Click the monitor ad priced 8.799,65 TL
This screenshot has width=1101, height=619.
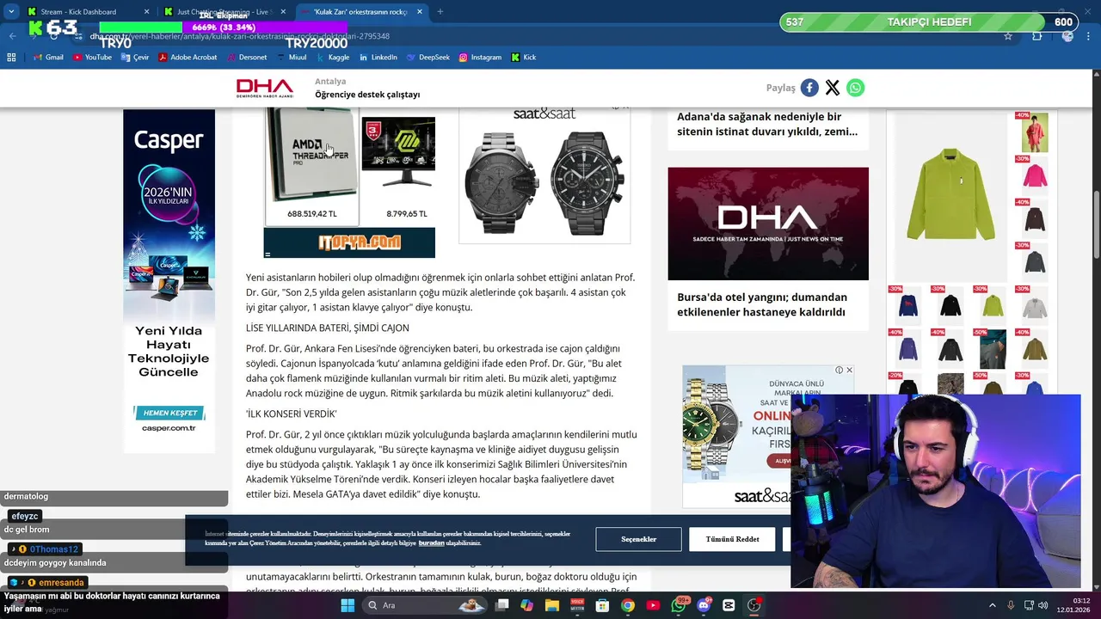(398, 163)
